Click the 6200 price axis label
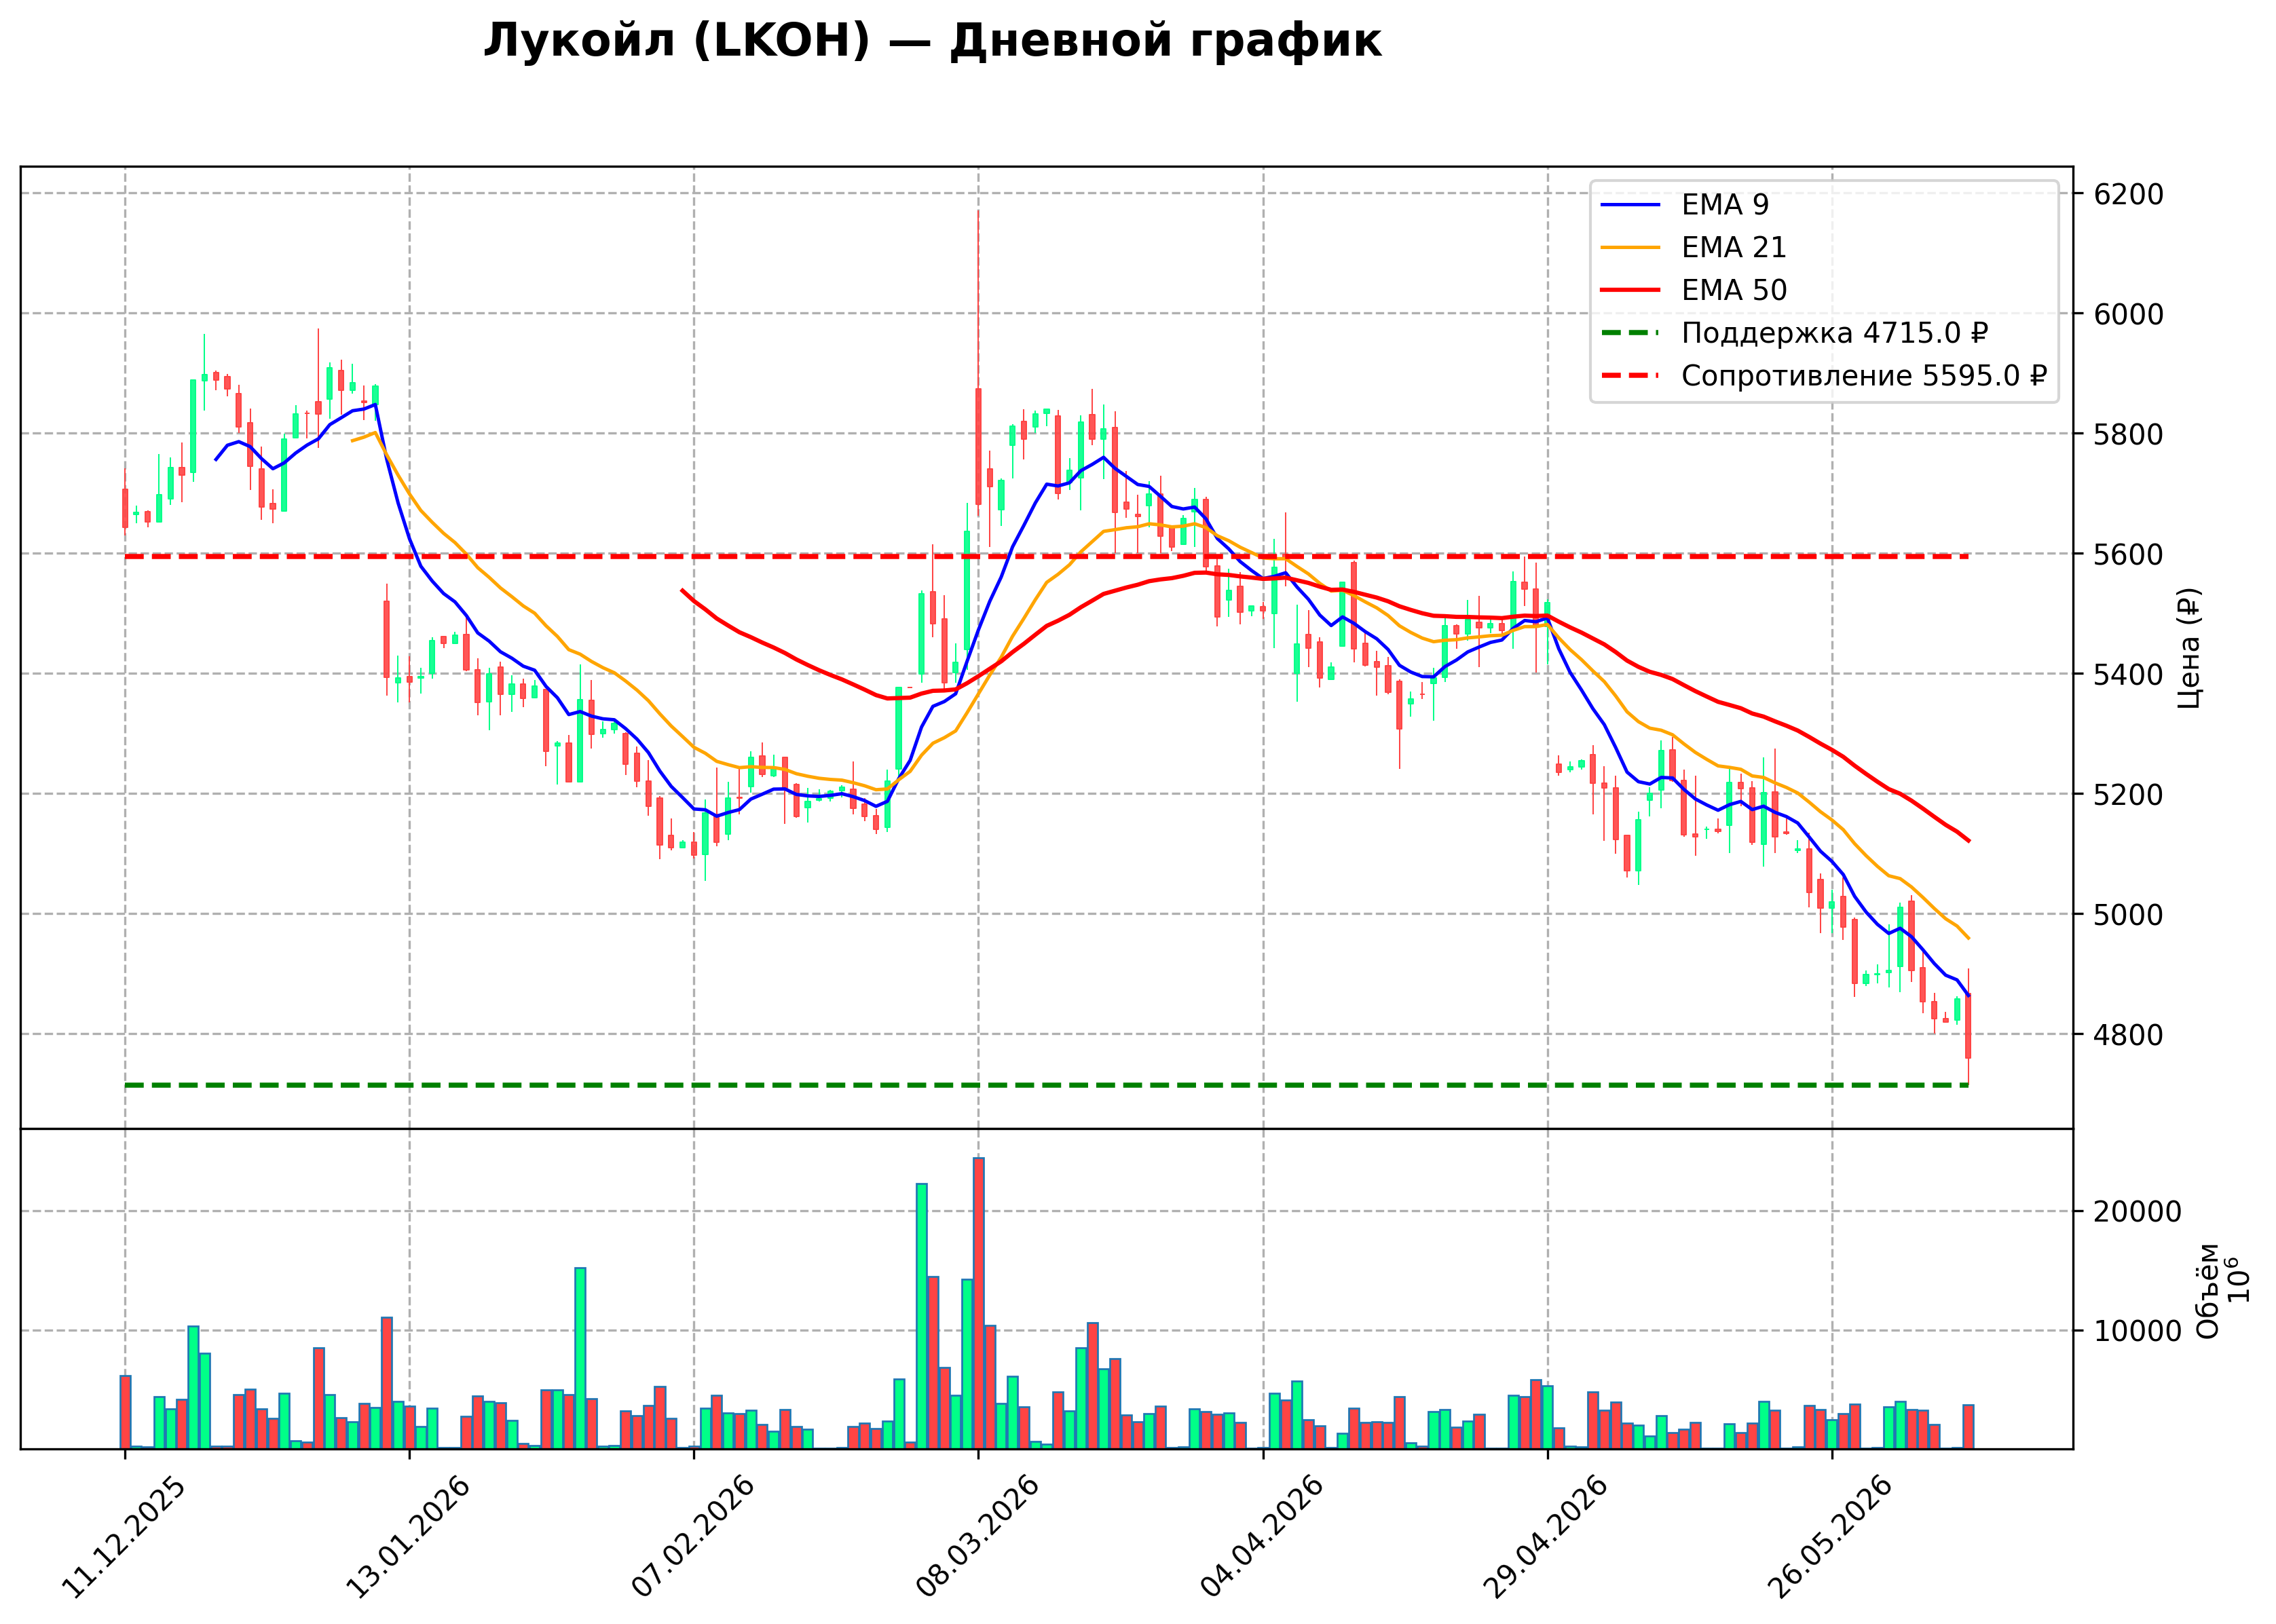 tap(2129, 194)
